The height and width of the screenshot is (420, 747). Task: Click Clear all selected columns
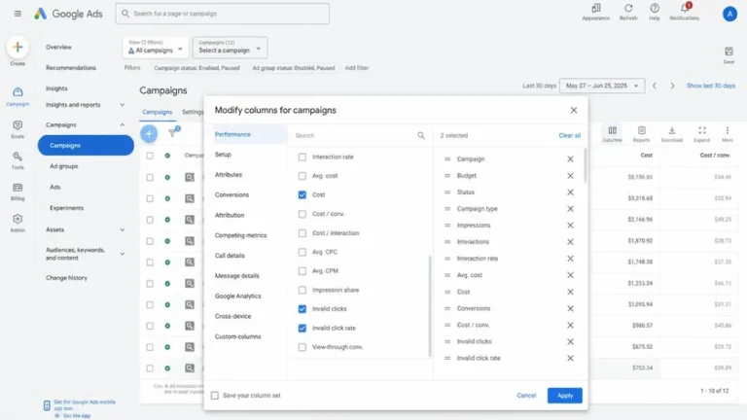[570, 136]
